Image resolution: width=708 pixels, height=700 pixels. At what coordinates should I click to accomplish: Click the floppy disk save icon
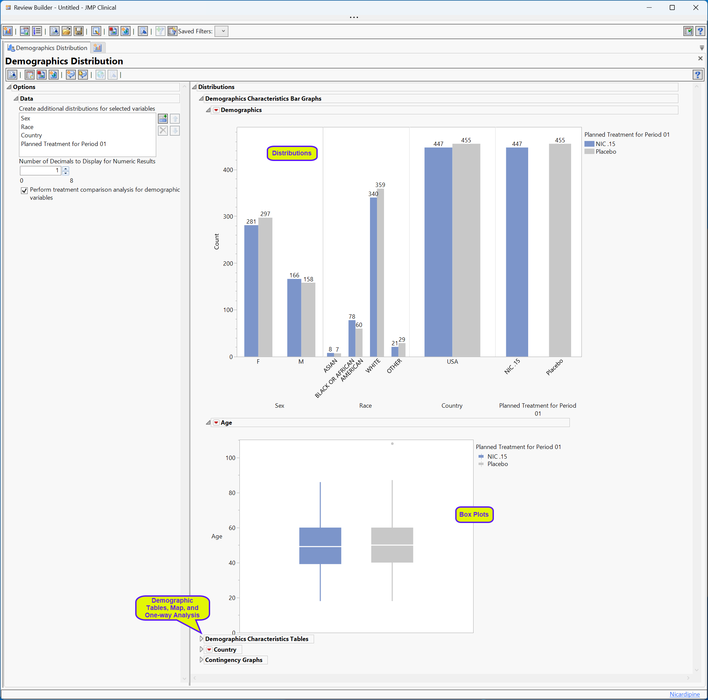[x=78, y=31]
